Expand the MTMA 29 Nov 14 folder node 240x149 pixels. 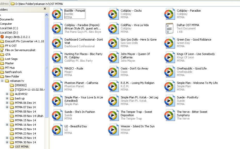tap(7, 138)
